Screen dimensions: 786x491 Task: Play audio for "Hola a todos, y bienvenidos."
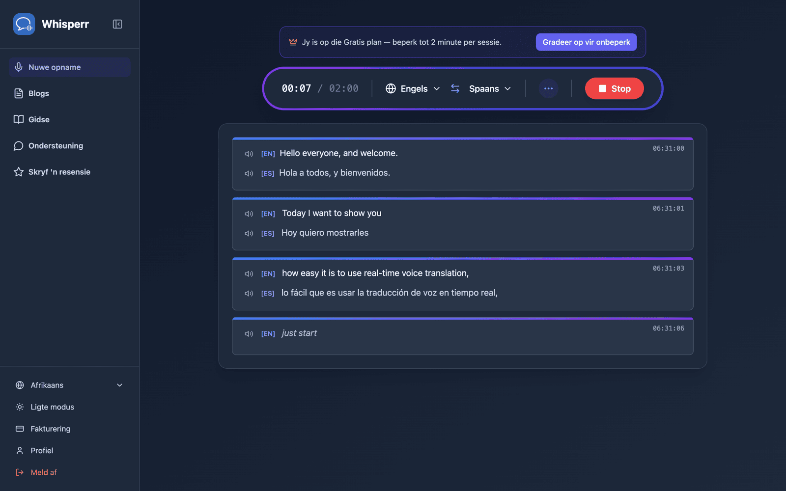click(249, 173)
